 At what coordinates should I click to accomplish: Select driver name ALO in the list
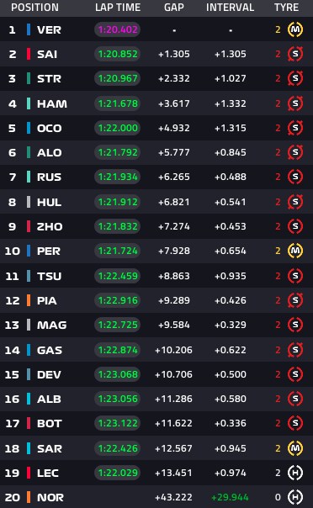(50, 152)
